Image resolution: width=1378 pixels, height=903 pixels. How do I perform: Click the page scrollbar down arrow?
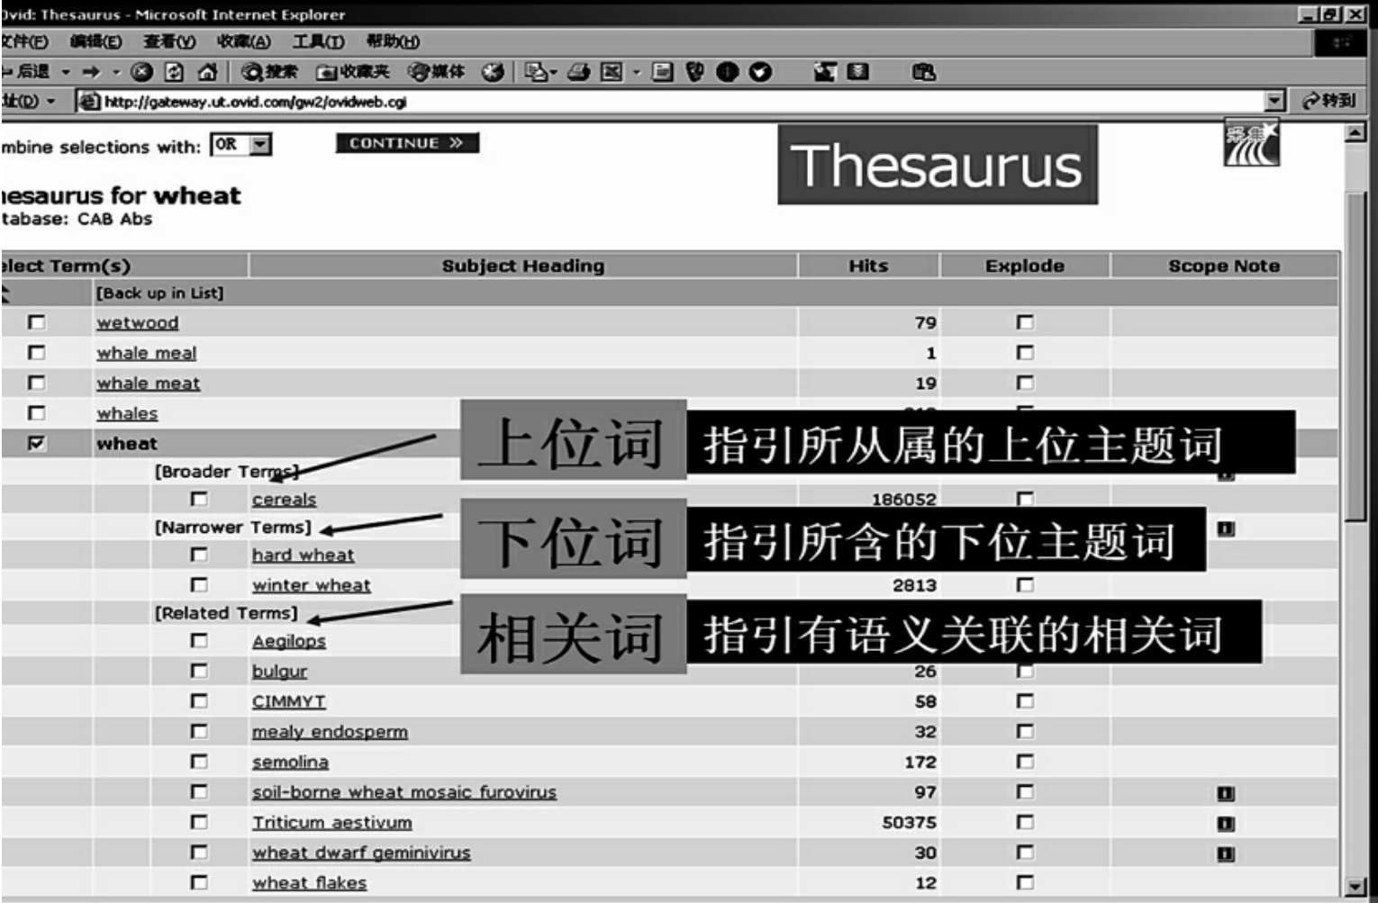pos(1355,886)
